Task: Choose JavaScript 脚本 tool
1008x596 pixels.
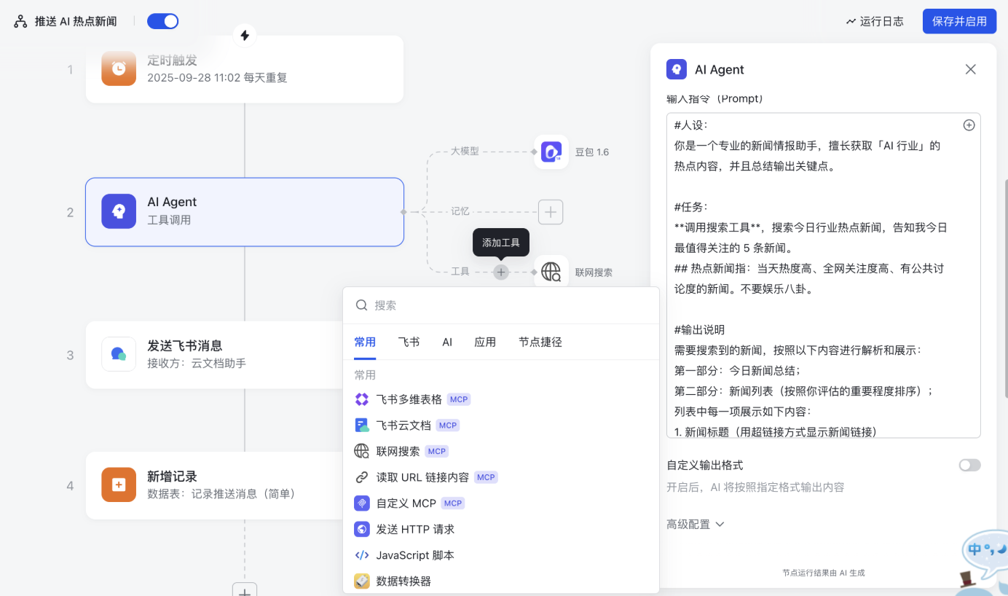Action: [x=414, y=555]
